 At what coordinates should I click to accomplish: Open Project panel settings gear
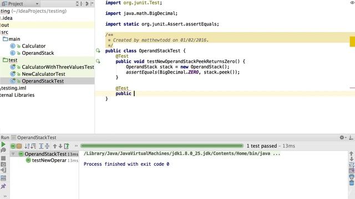tap(87, 4)
